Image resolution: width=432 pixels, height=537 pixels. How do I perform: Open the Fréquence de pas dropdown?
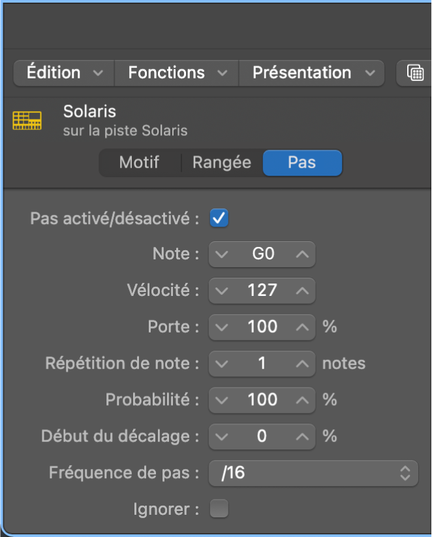(313, 473)
